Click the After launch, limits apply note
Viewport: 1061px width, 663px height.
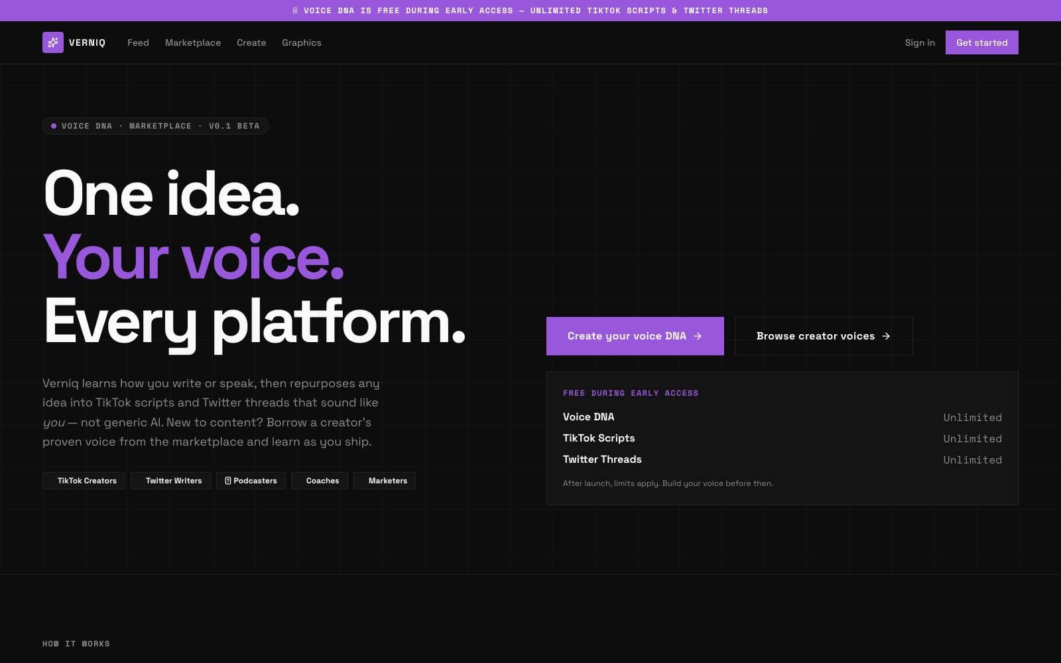668,483
